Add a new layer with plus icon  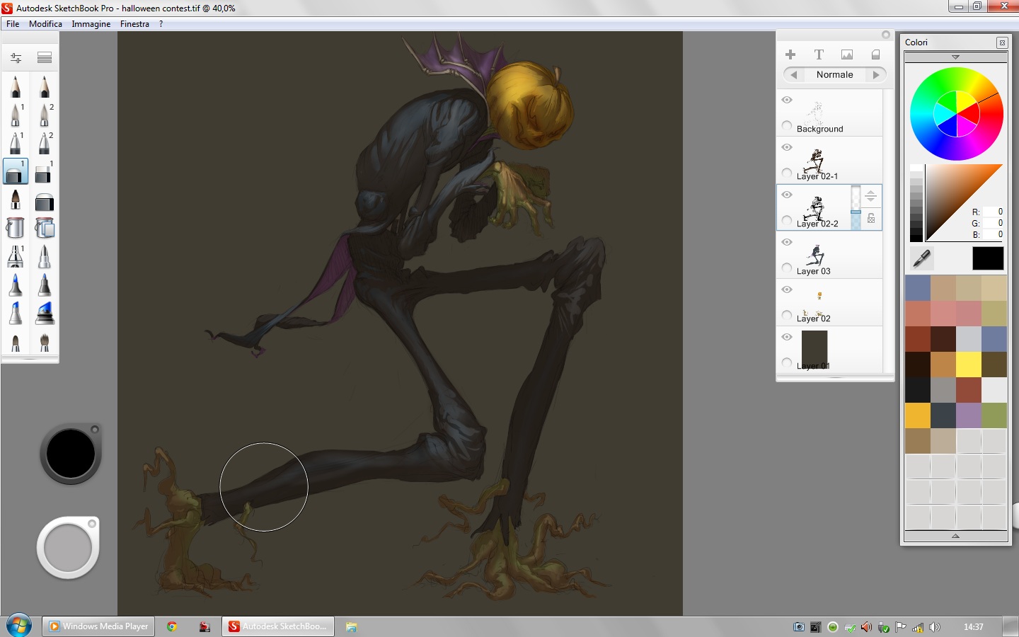pos(790,54)
